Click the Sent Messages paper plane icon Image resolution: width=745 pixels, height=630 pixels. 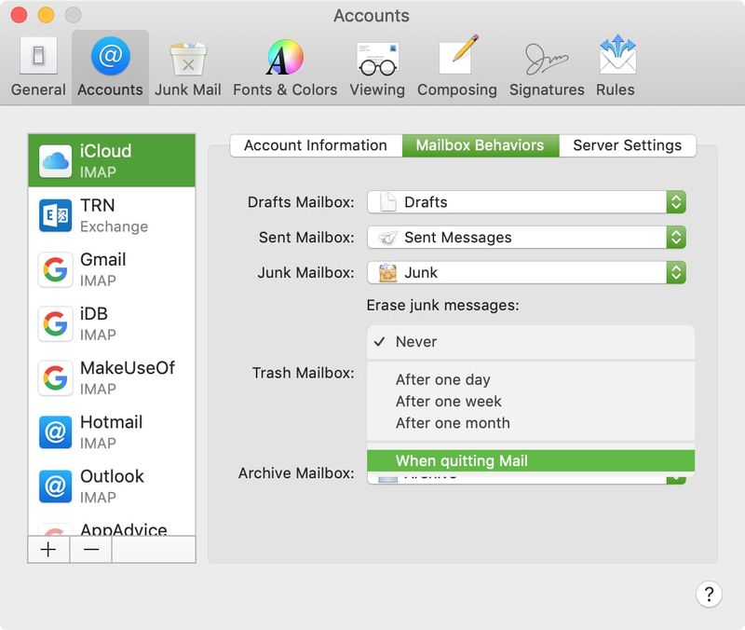(387, 238)
